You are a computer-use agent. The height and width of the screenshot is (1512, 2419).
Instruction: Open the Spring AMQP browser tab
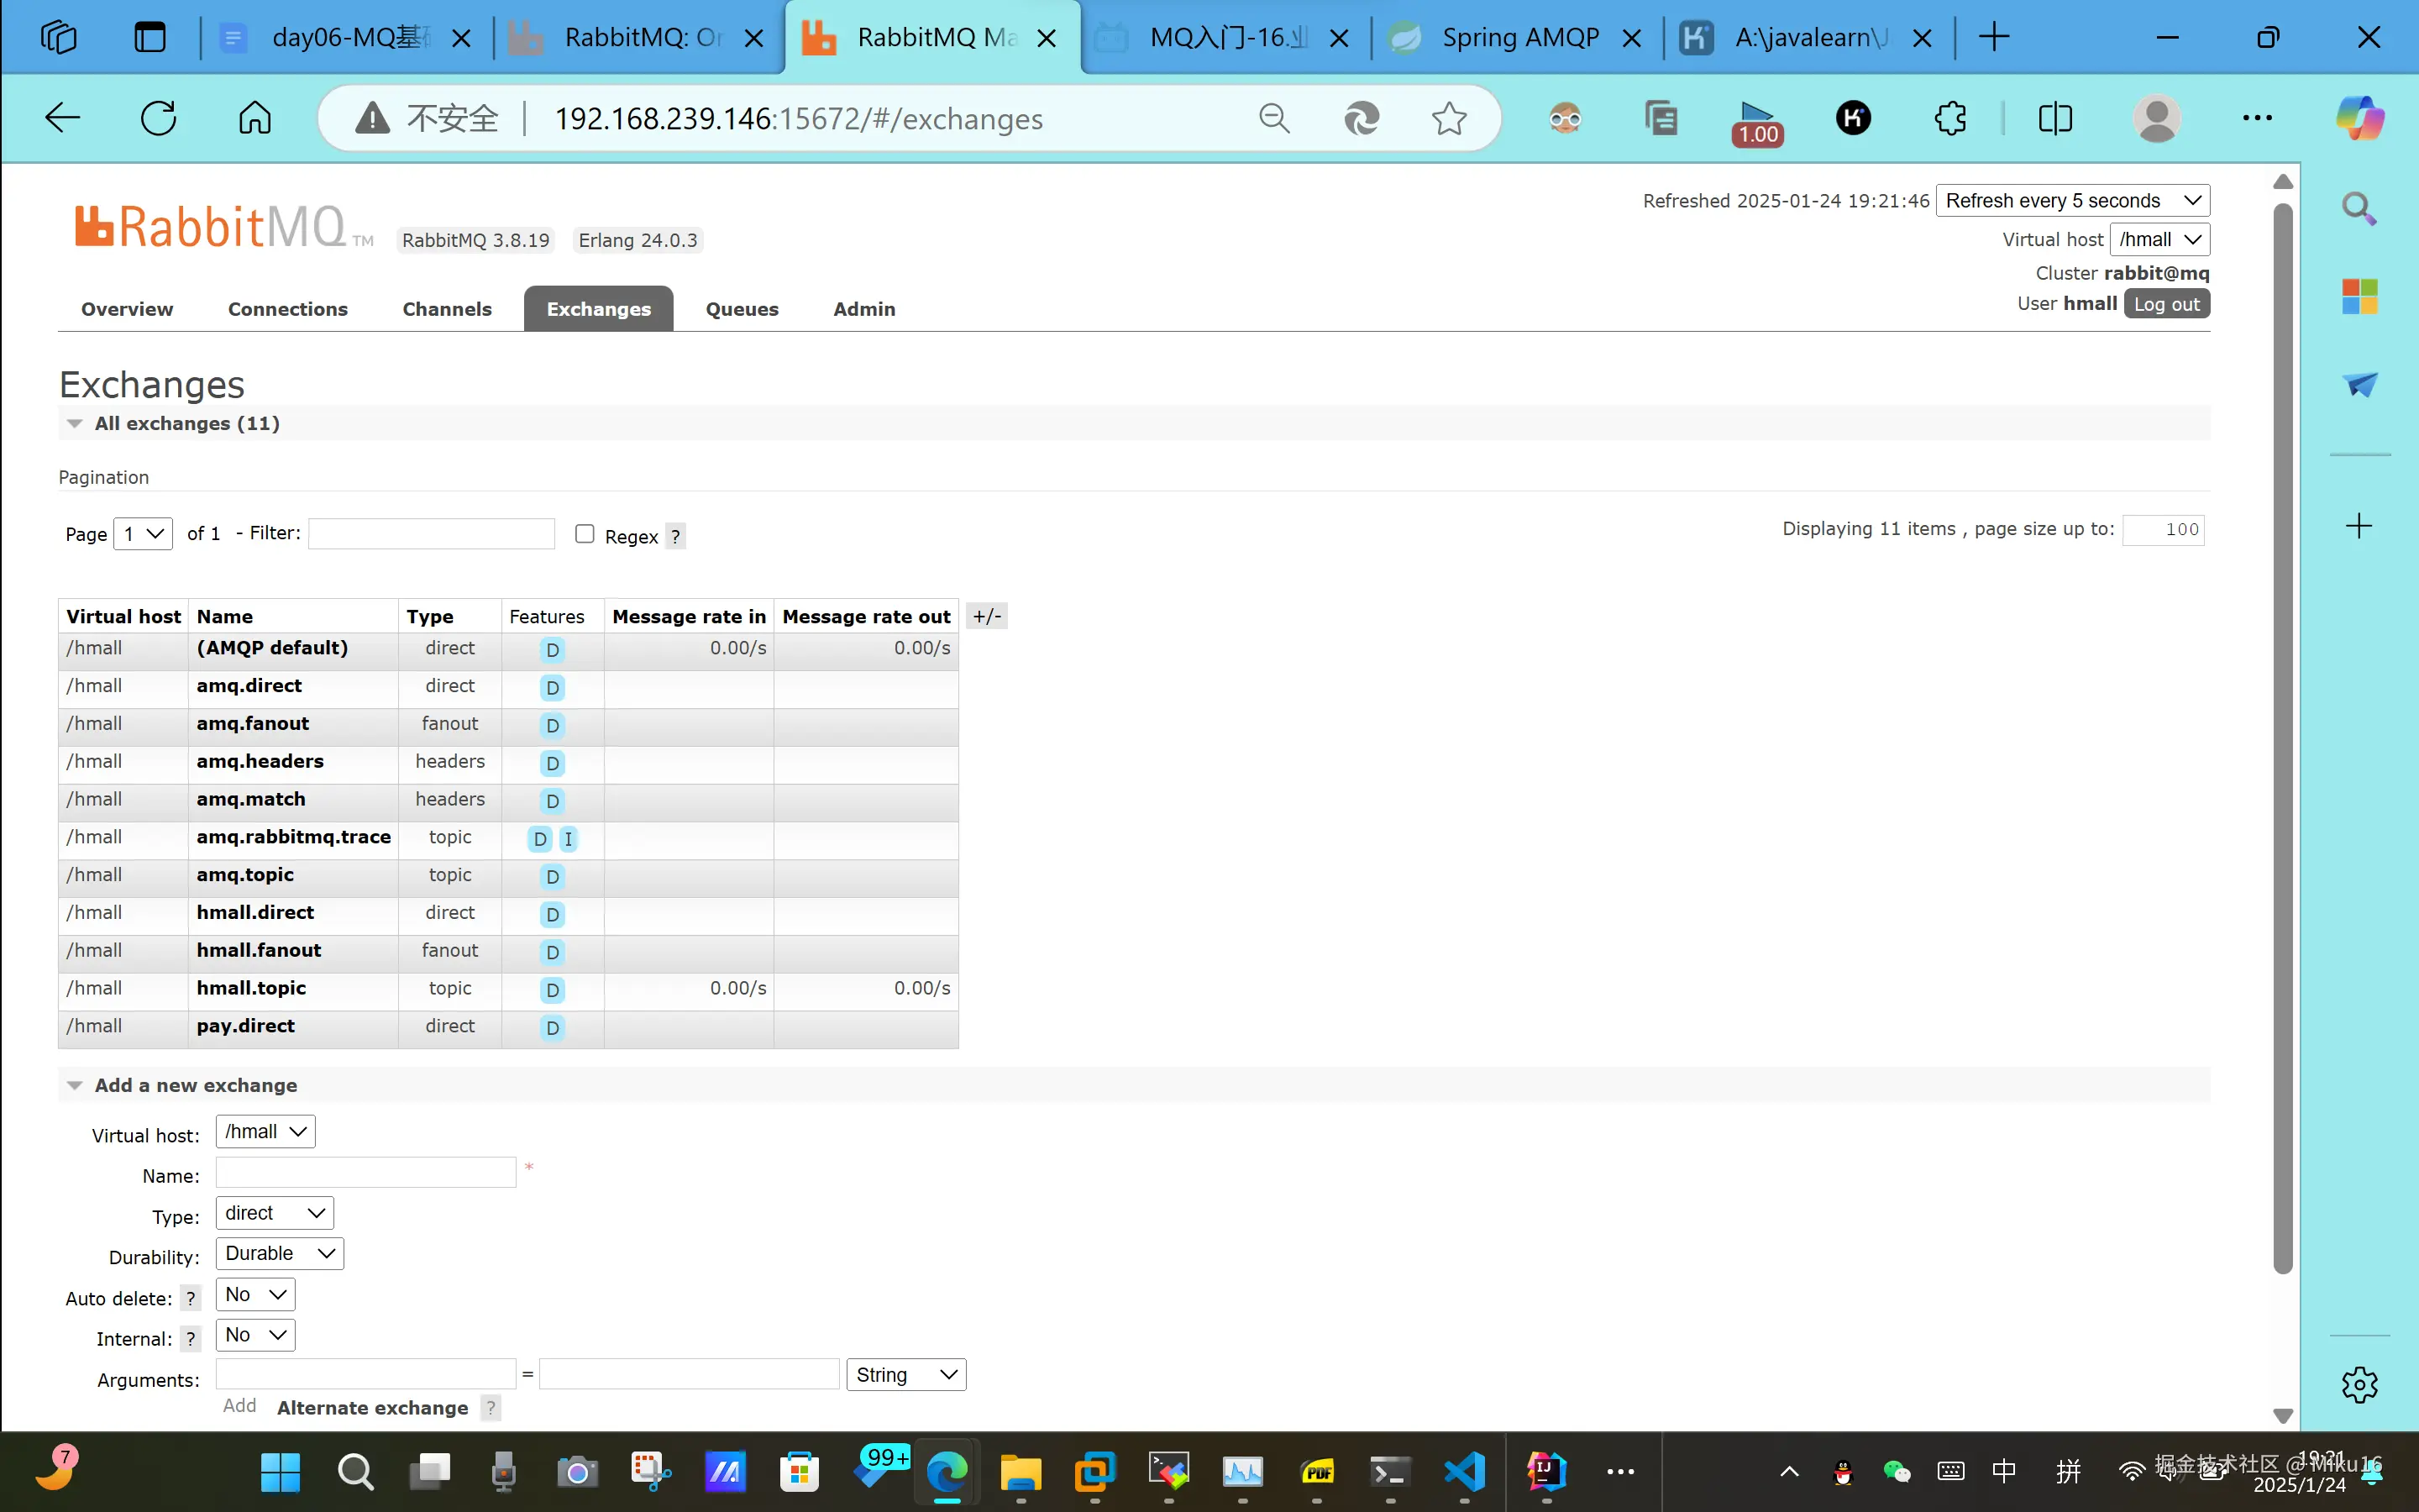point(1519,38)
